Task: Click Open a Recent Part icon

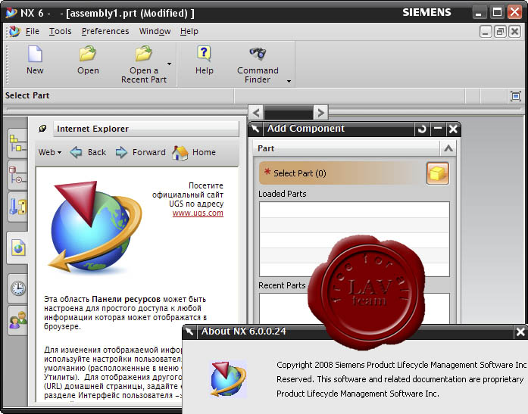Action: [144, 54]
